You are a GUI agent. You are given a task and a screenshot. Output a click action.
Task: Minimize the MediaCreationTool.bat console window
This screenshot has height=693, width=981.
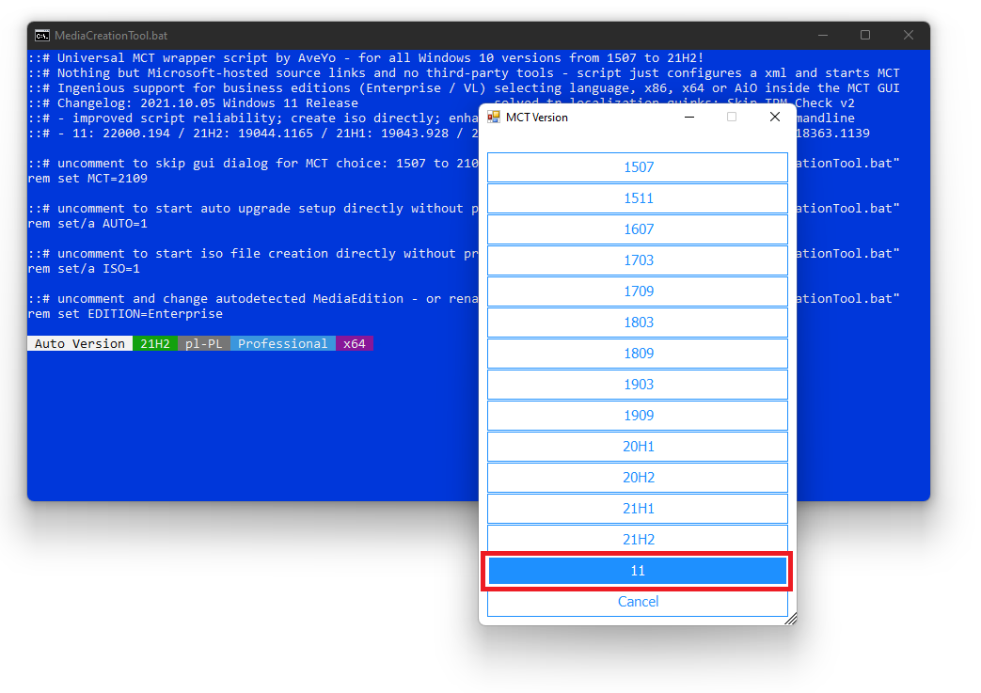click(823, 36)
